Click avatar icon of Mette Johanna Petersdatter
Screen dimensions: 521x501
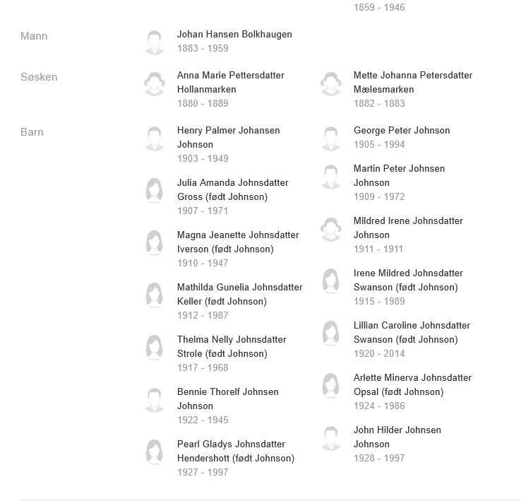click(331, 83)
